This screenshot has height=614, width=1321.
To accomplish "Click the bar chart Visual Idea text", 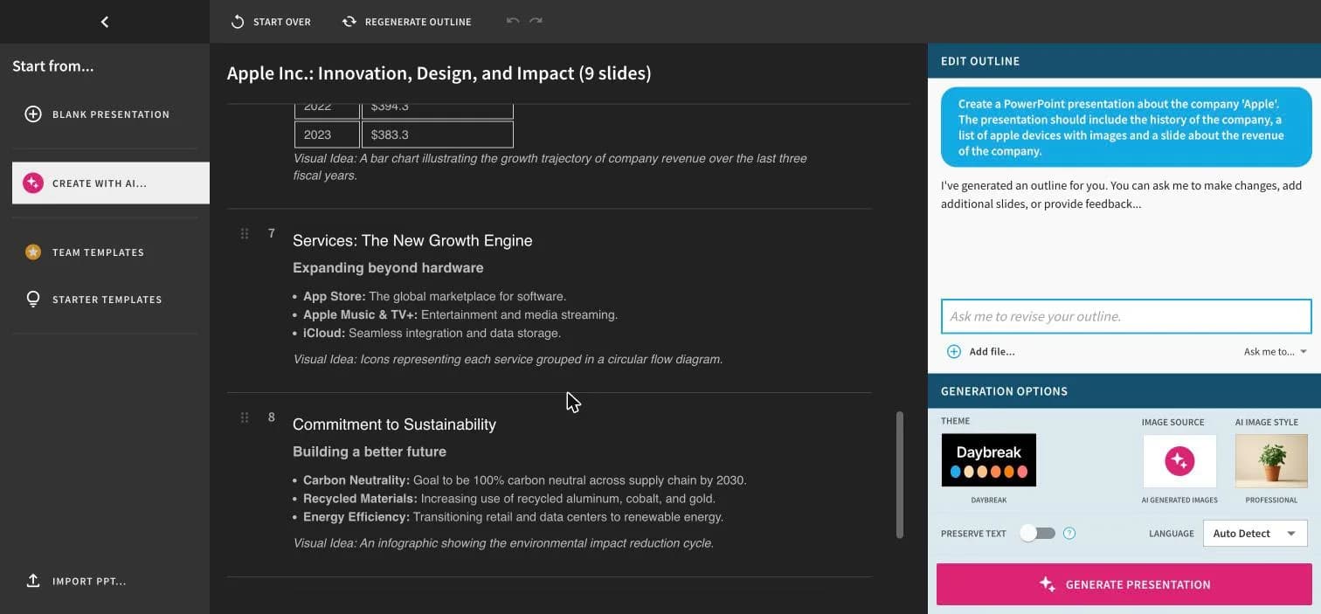I will 550,167.
